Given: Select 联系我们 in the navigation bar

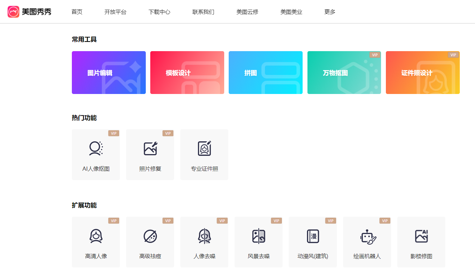Looking at the screenshot, I should (x=203, y=12).
